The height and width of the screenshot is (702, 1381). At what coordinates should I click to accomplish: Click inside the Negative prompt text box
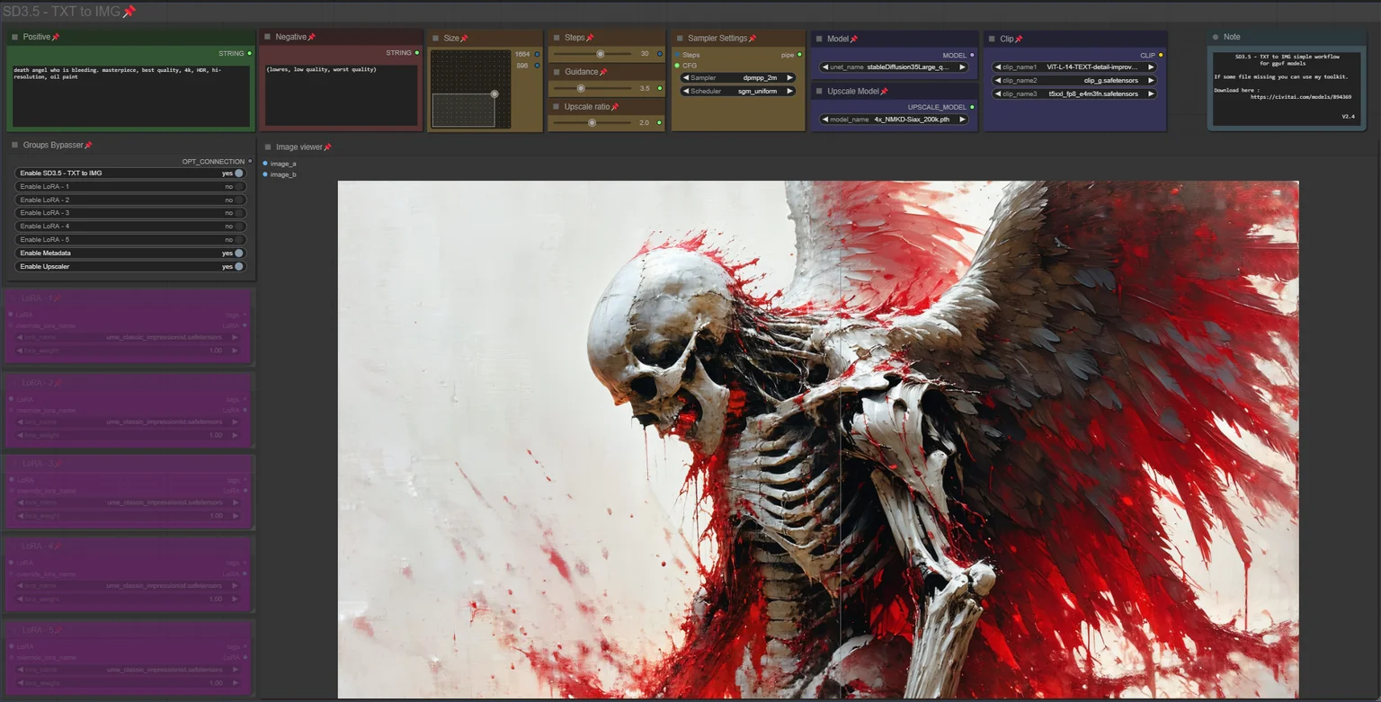tap(341, 94)
